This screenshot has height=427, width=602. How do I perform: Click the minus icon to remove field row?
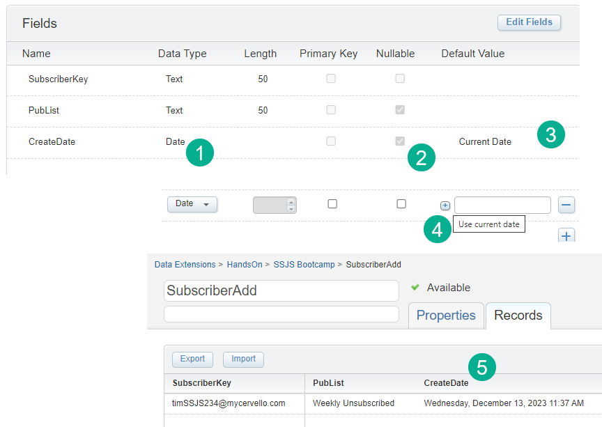click(566, 205)
